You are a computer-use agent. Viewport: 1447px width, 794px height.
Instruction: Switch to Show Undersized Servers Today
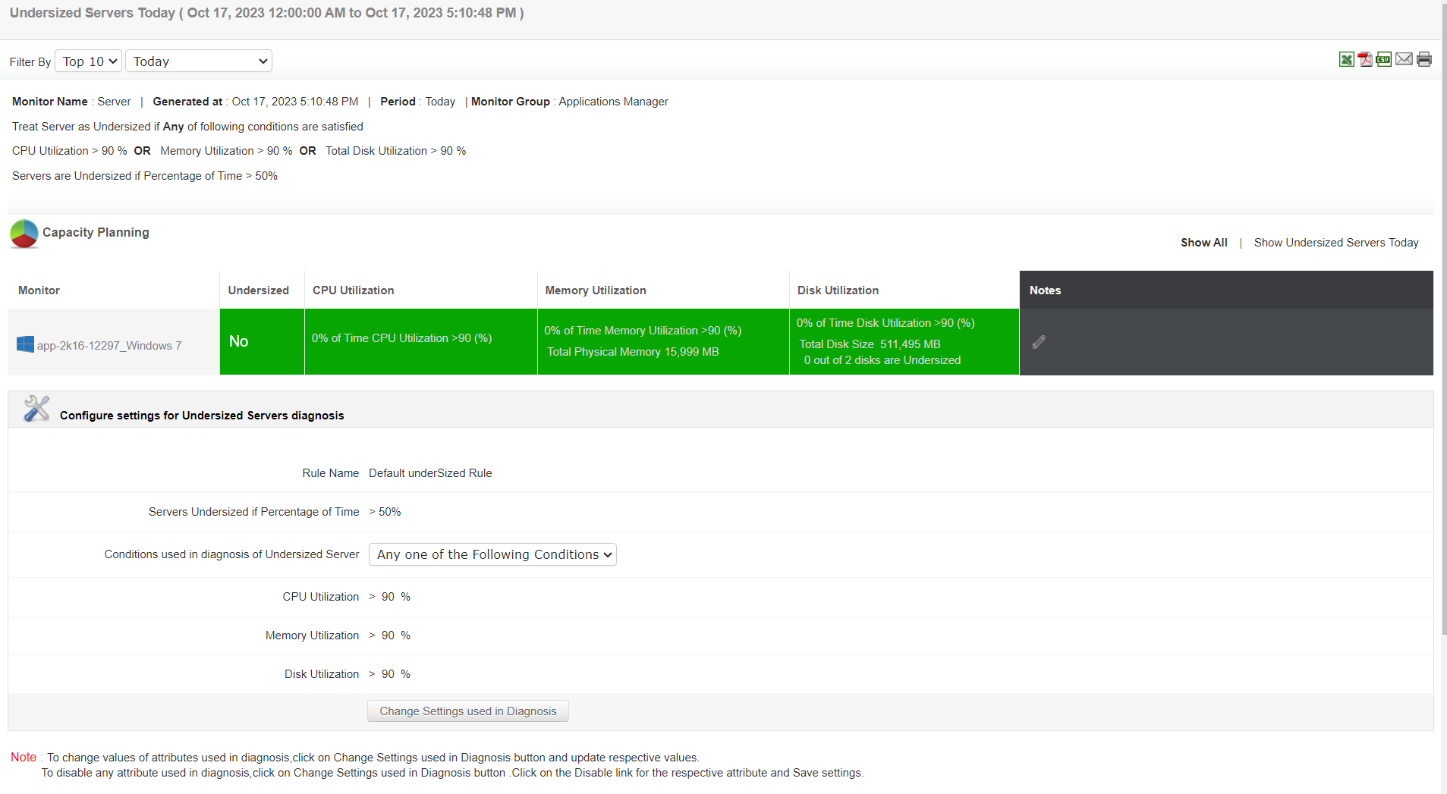point(1335,243)
